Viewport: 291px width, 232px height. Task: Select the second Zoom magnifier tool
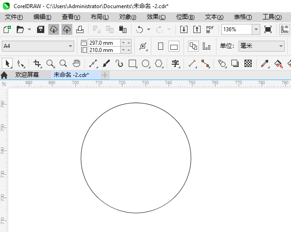coord(63,63)
